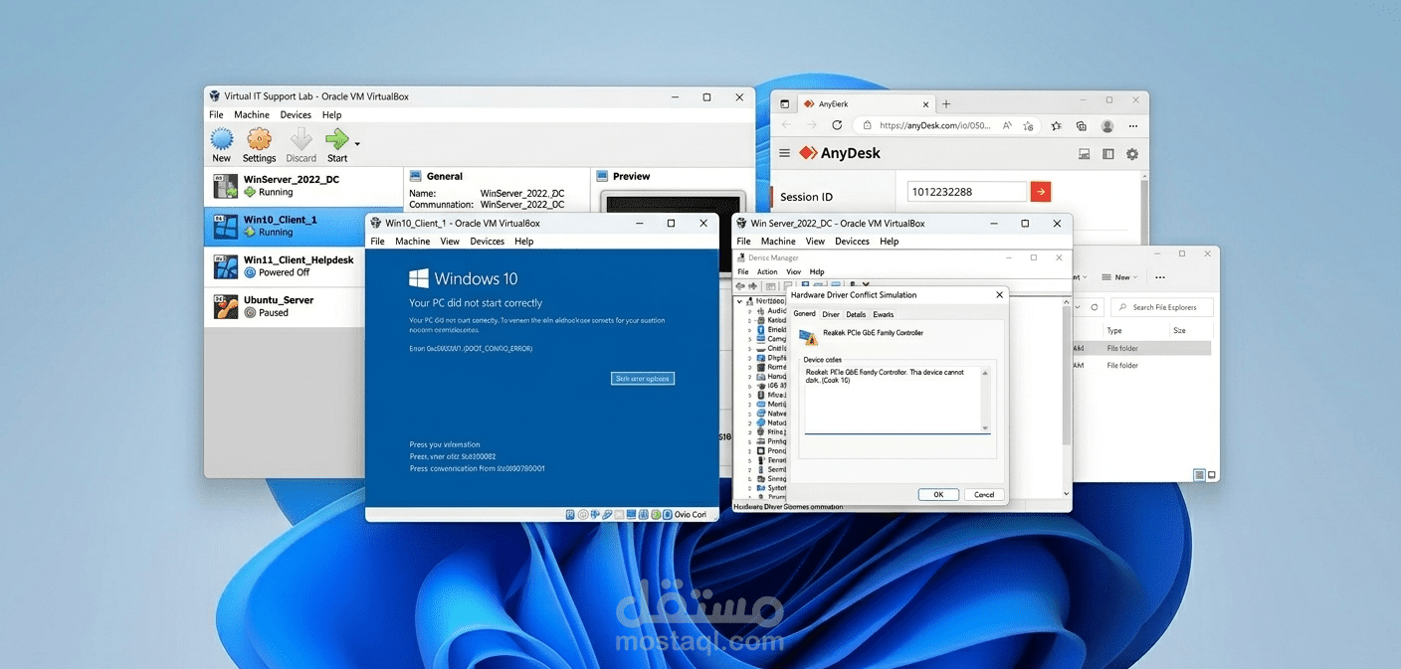Viewport: 1401px width, 669px height.
Task: Expand the Network adapters (Natwe) category
Action: (x=749, y=413)
